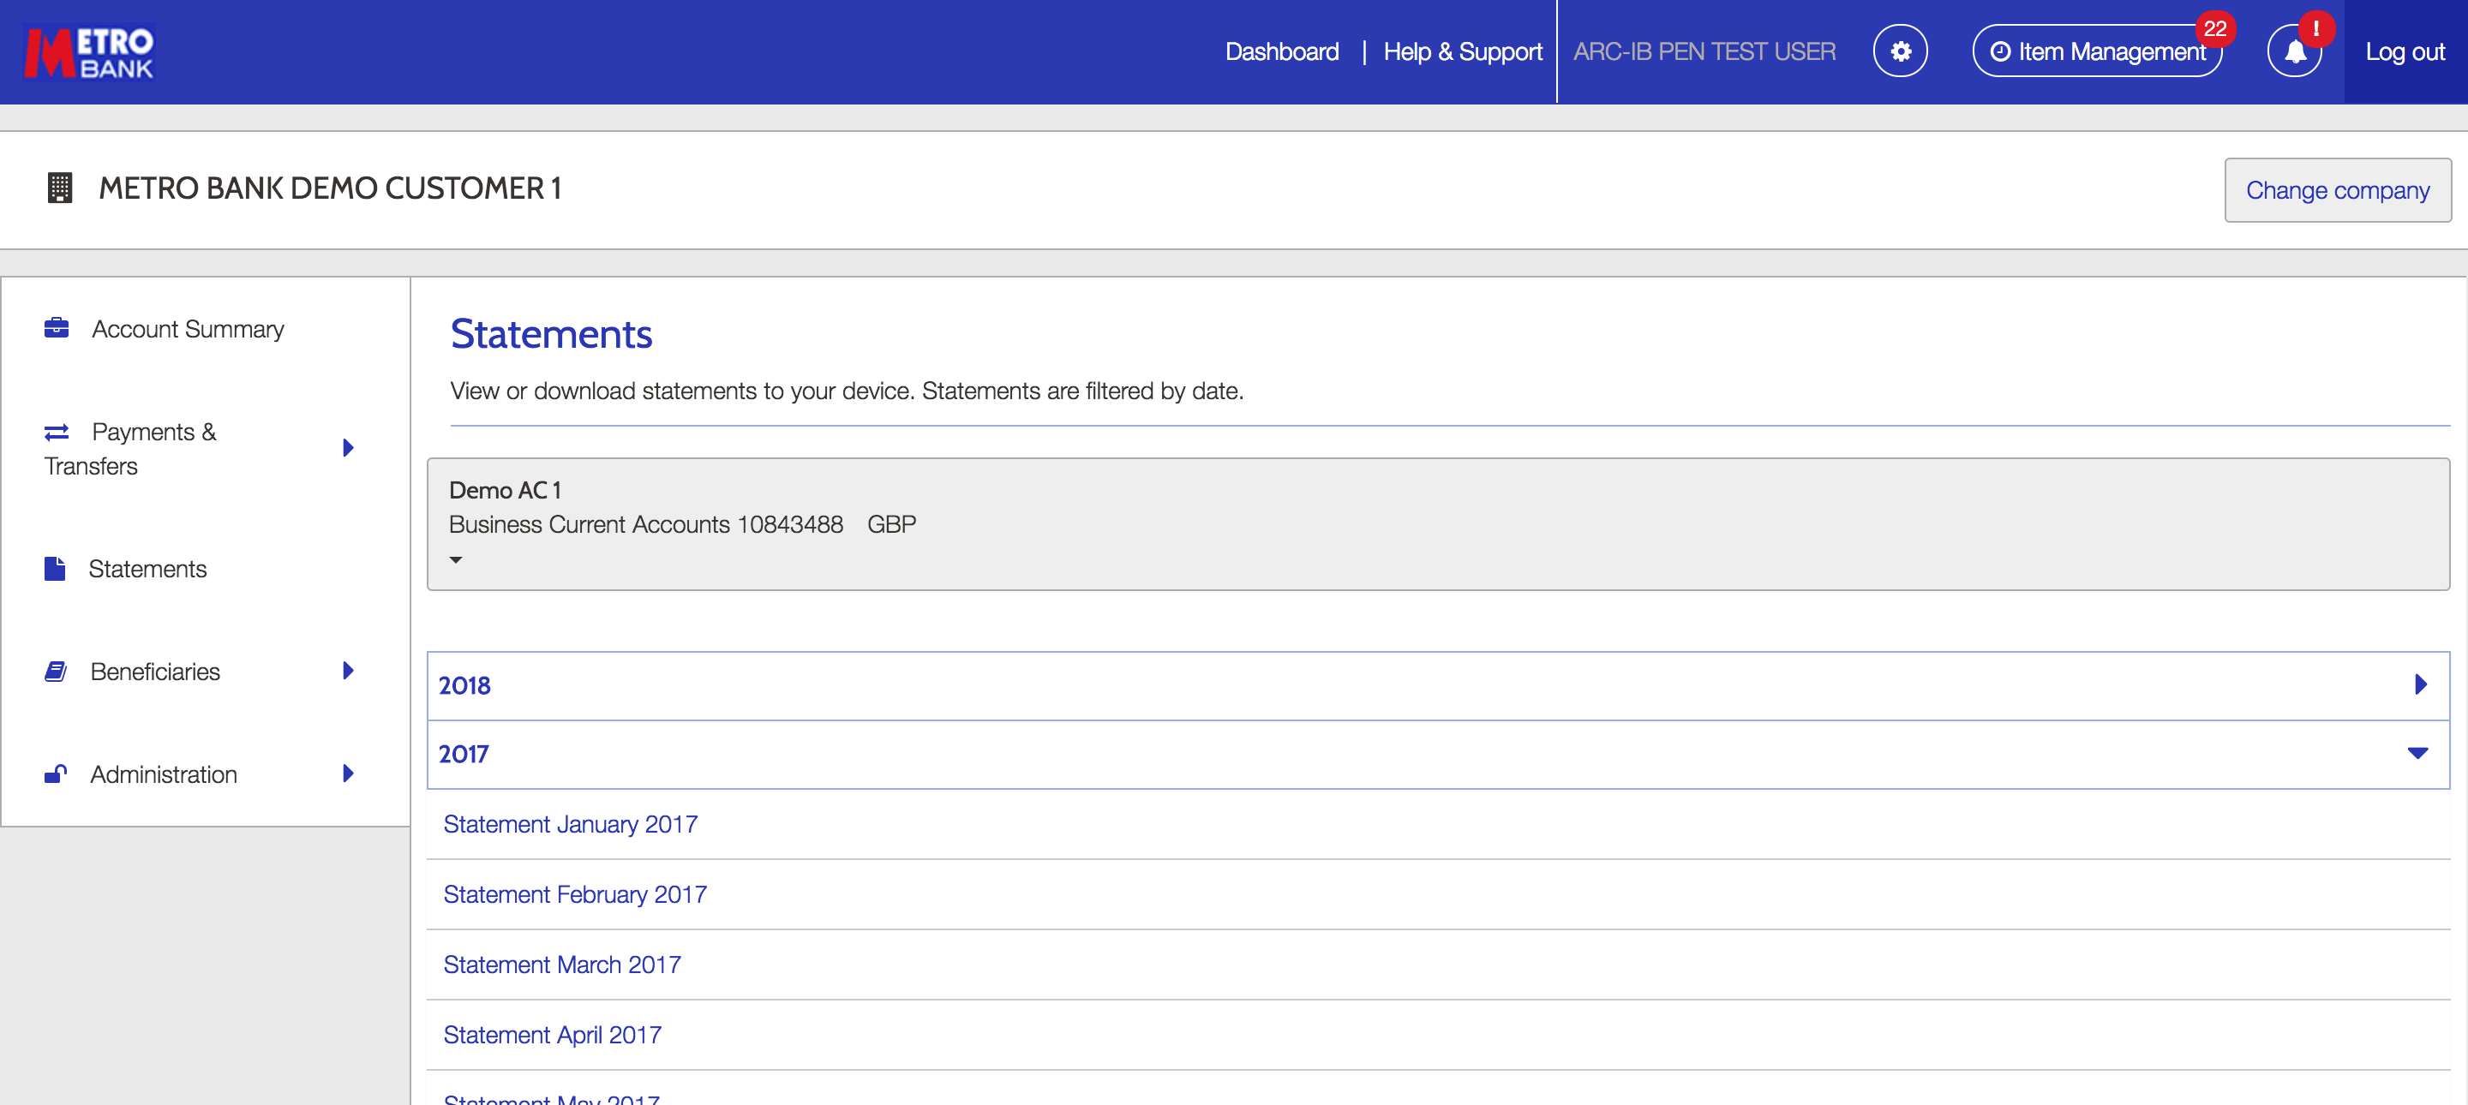Log out of the session
This screenshot has width=2468, height=1105.
pyautogui.click(x=2405, y=51)
